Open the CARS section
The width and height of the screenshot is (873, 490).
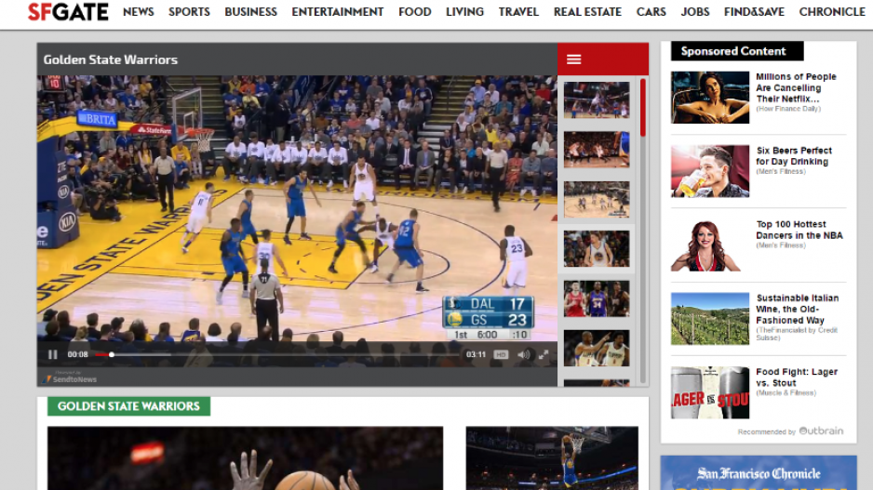coord(651,12)
